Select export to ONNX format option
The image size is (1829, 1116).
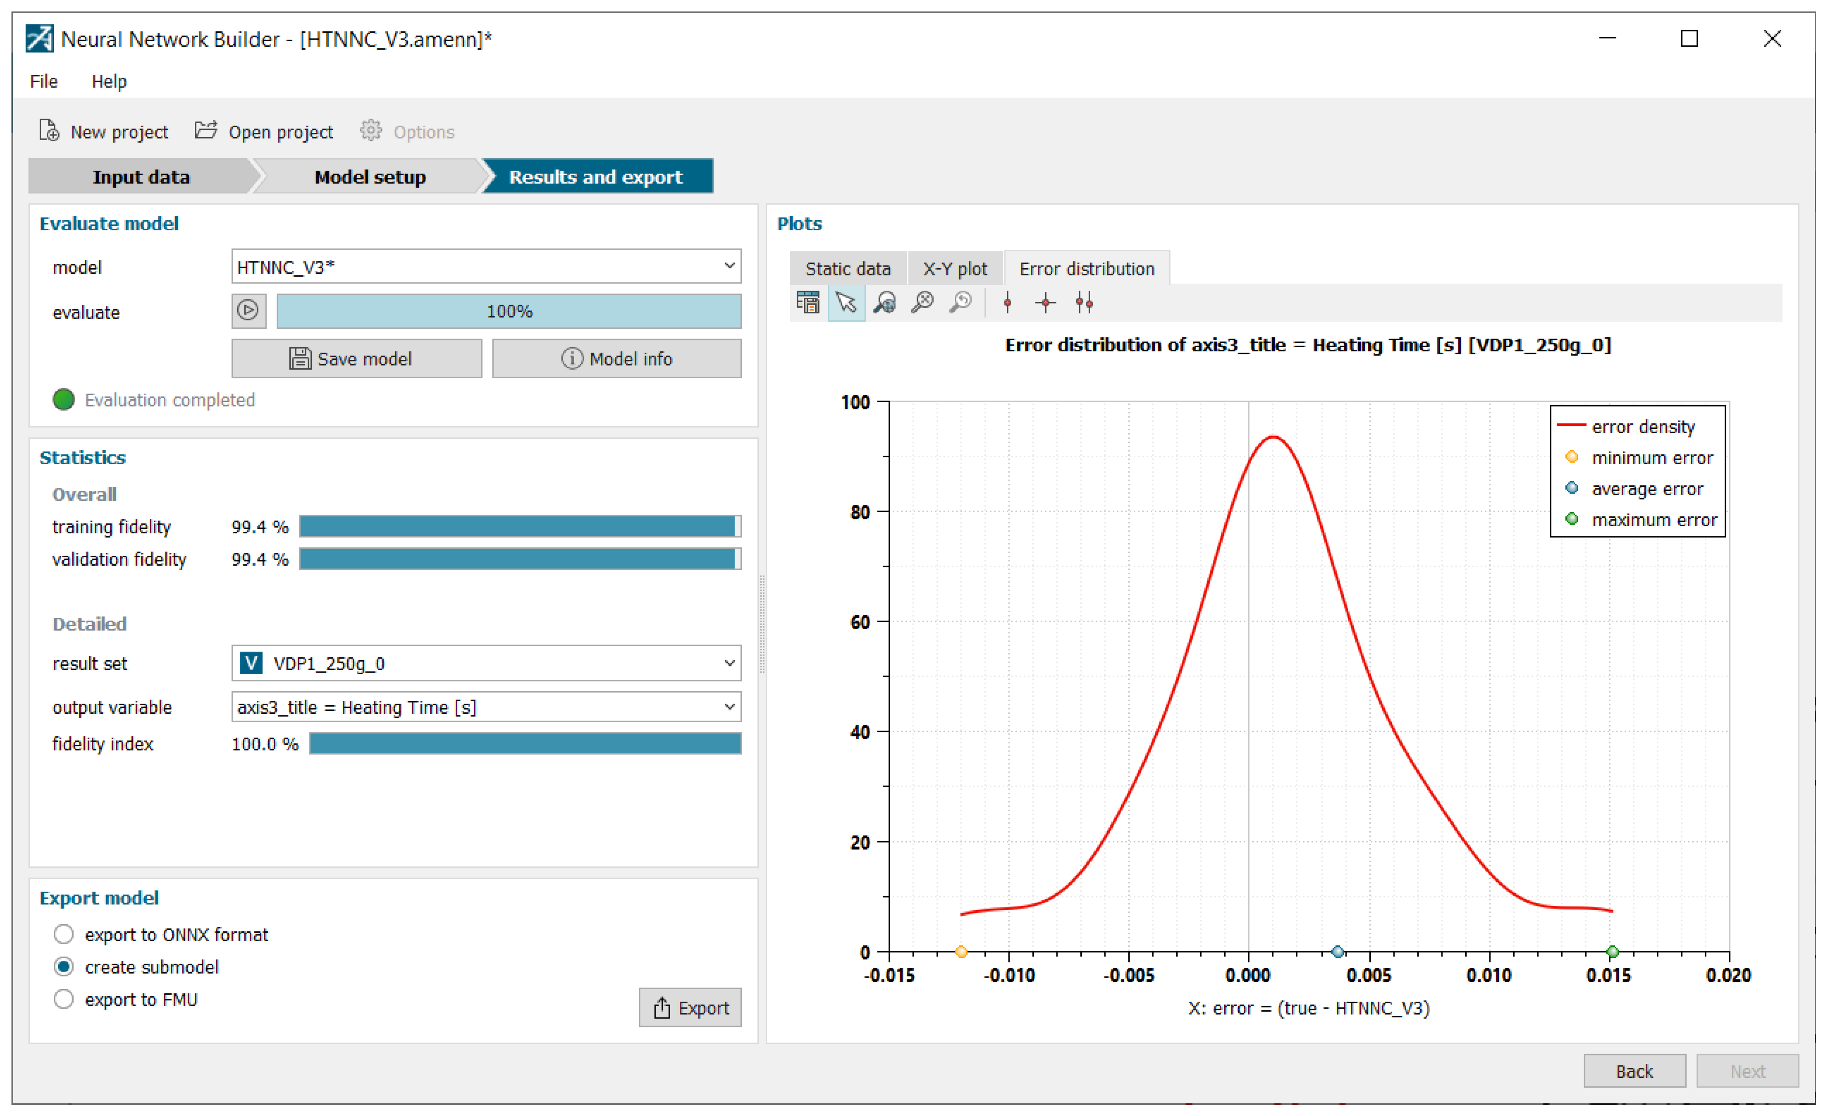tap(64, 934)
